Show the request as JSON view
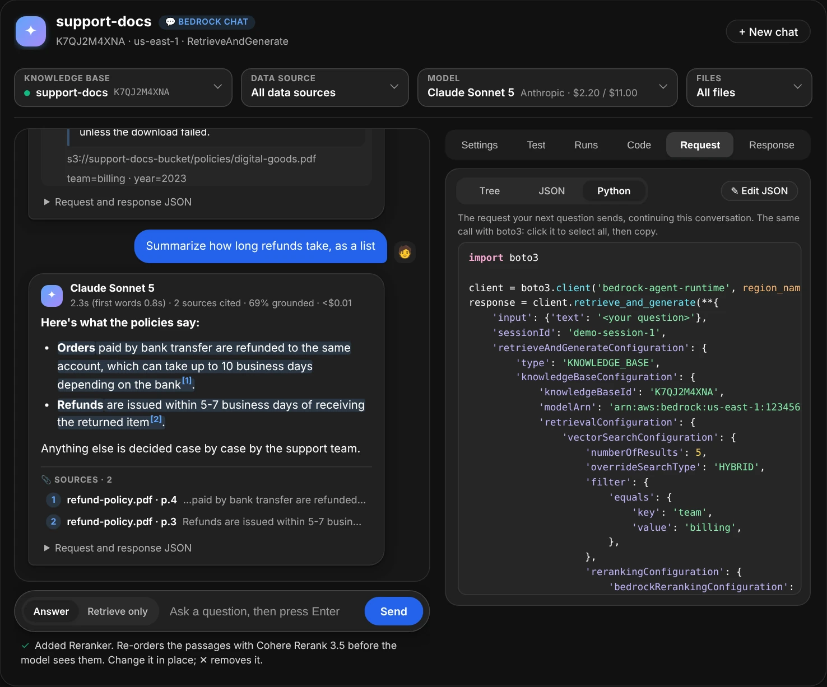 pyautogui.click(x=551, y=191)
